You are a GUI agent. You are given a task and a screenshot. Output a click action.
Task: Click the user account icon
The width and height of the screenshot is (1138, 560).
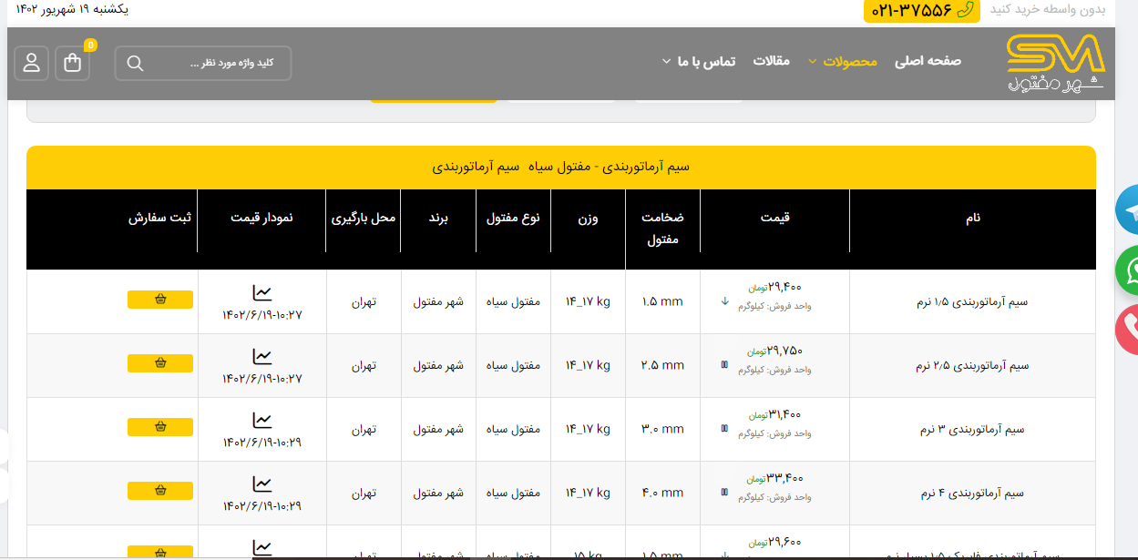tap(32, 63)
